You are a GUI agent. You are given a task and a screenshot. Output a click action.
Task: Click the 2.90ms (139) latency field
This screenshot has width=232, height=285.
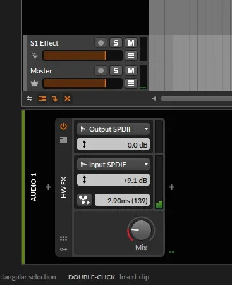point(122,200)
